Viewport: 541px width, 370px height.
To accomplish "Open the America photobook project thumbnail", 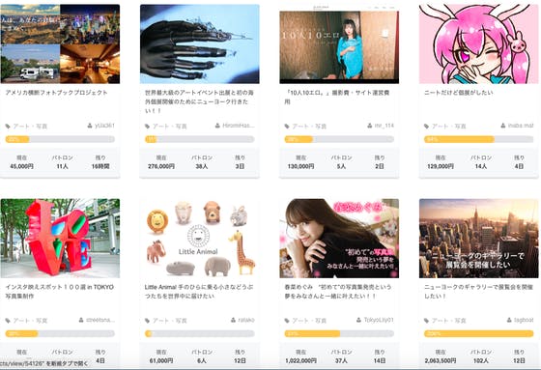I will pos(60,43).
